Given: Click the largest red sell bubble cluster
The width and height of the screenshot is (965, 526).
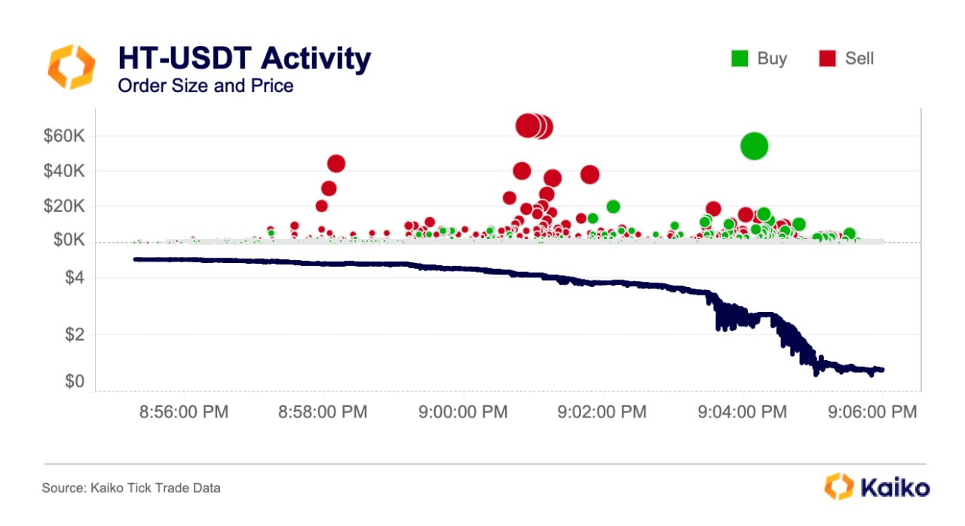Looking at the screenshot, I should (534, 127).
